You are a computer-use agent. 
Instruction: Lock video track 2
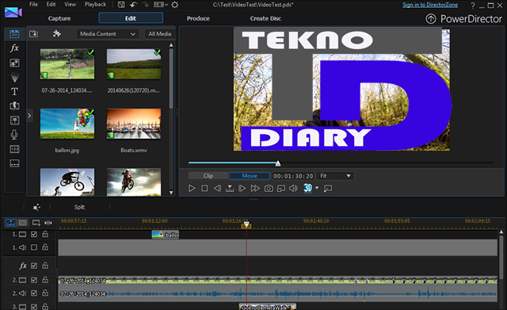tap(45, 280)
